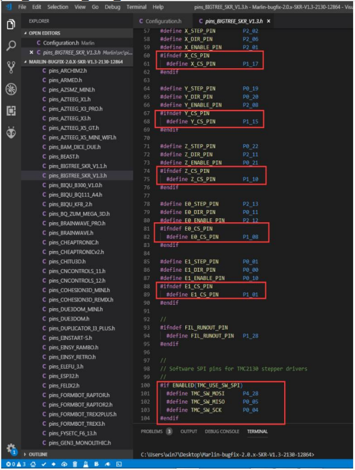Image resolution: width=355 pixels, height=470 pixels.
Task: Open pins_COHESION3D_REMIX.h file
Action: click(77, 300)
